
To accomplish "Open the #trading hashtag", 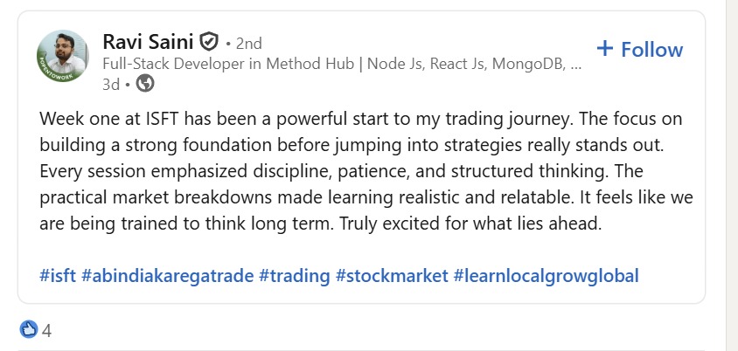I will tap(293, 276).
